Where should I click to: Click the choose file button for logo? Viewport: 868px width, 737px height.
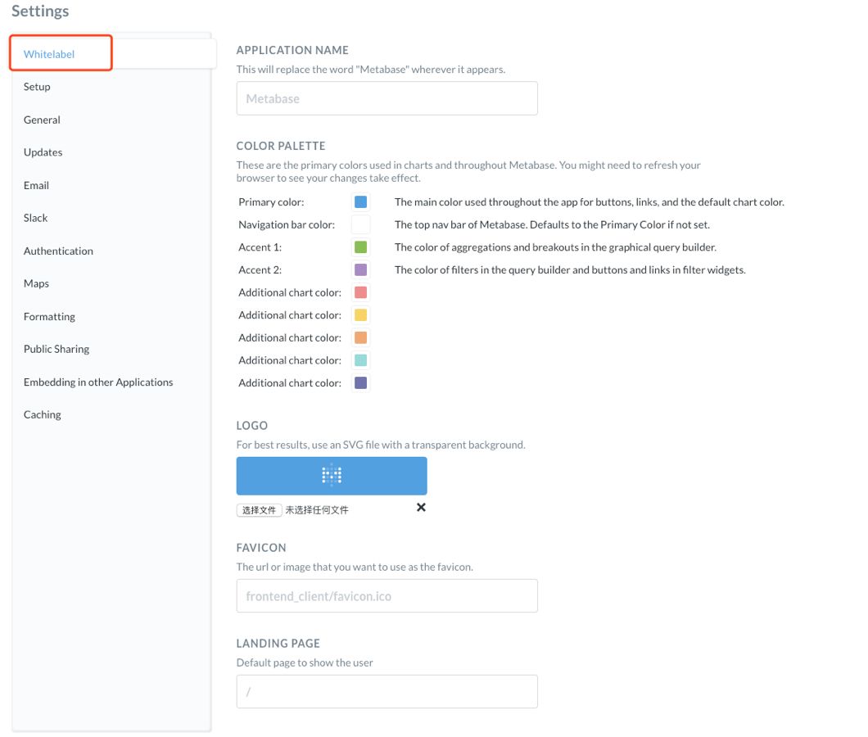[x=259, y=510]
